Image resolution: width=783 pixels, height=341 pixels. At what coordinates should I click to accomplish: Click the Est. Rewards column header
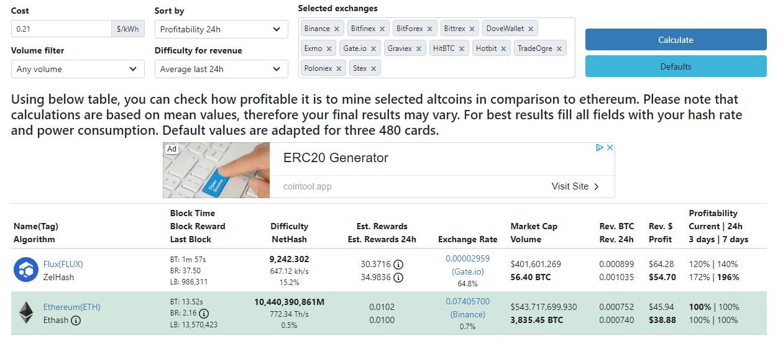click(382, 226)
